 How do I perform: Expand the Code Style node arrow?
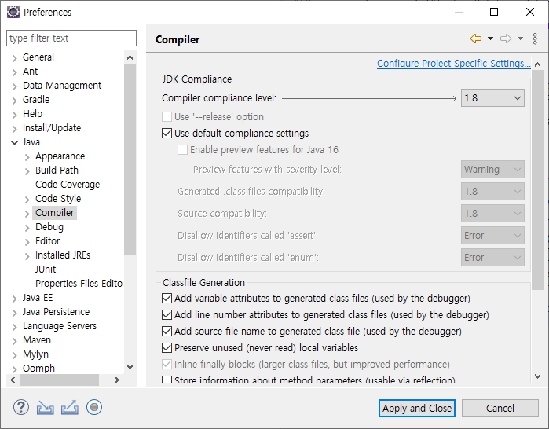27,200
